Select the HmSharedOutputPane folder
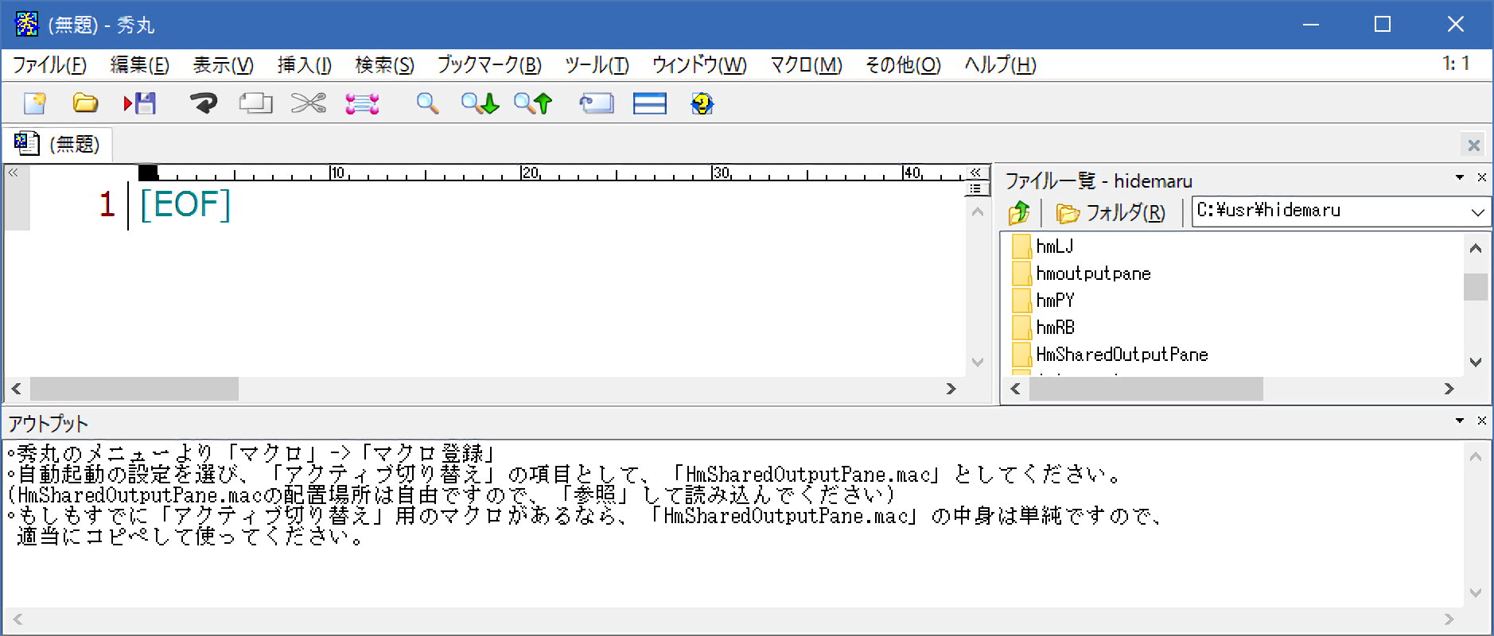1494x636 pixels. 1121,355
